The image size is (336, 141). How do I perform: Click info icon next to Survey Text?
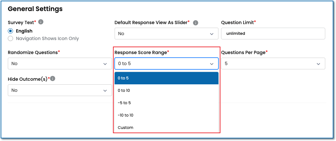coord(41,22)
